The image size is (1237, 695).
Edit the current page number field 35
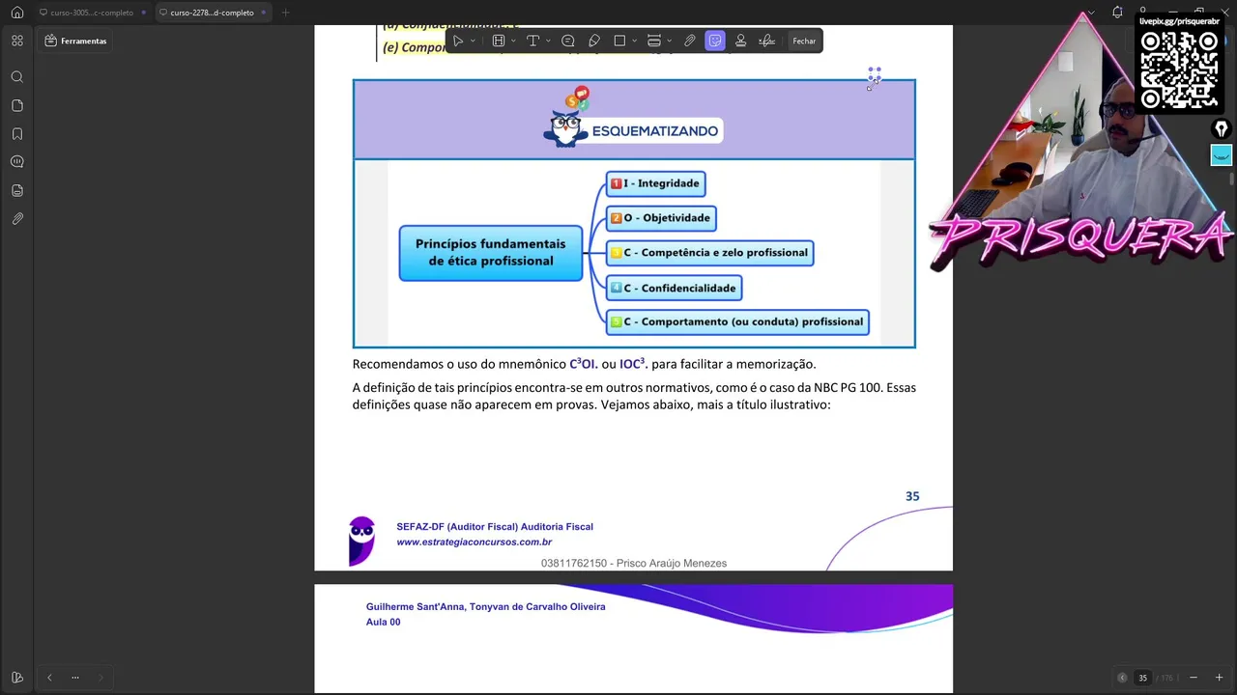pyautogui.click(x=1142, y=678)
